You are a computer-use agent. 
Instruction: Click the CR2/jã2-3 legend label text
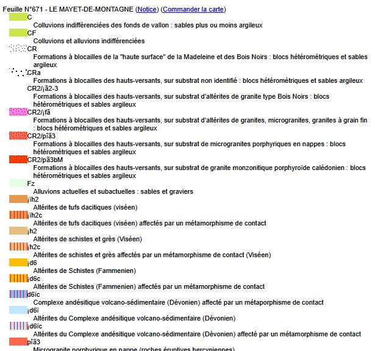(43, 88)
